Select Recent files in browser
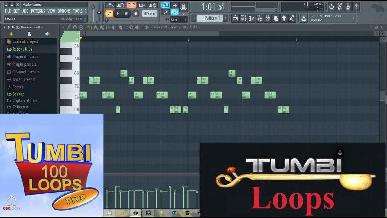The image size is (387, 218). point(22,49)
